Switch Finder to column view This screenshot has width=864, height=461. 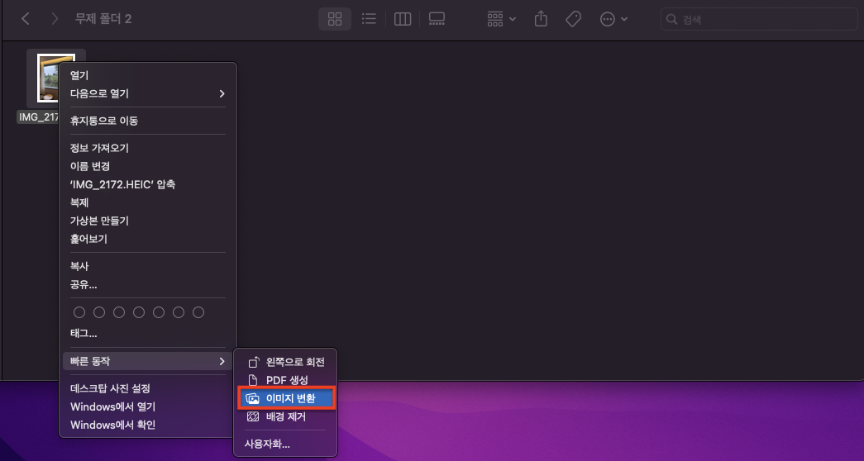click(x=403, y=19)
